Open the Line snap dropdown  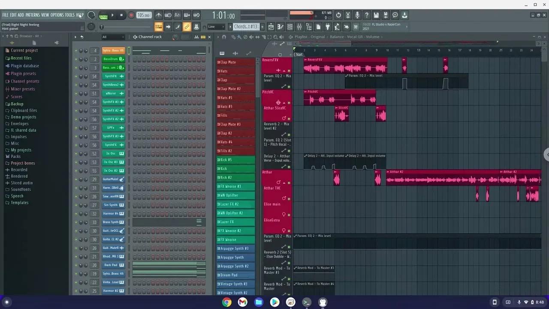click(x=216, y=27)
